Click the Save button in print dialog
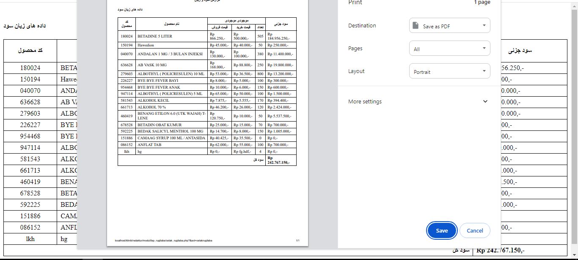This screenshot has height=260, width=578. tap(442, 230)
